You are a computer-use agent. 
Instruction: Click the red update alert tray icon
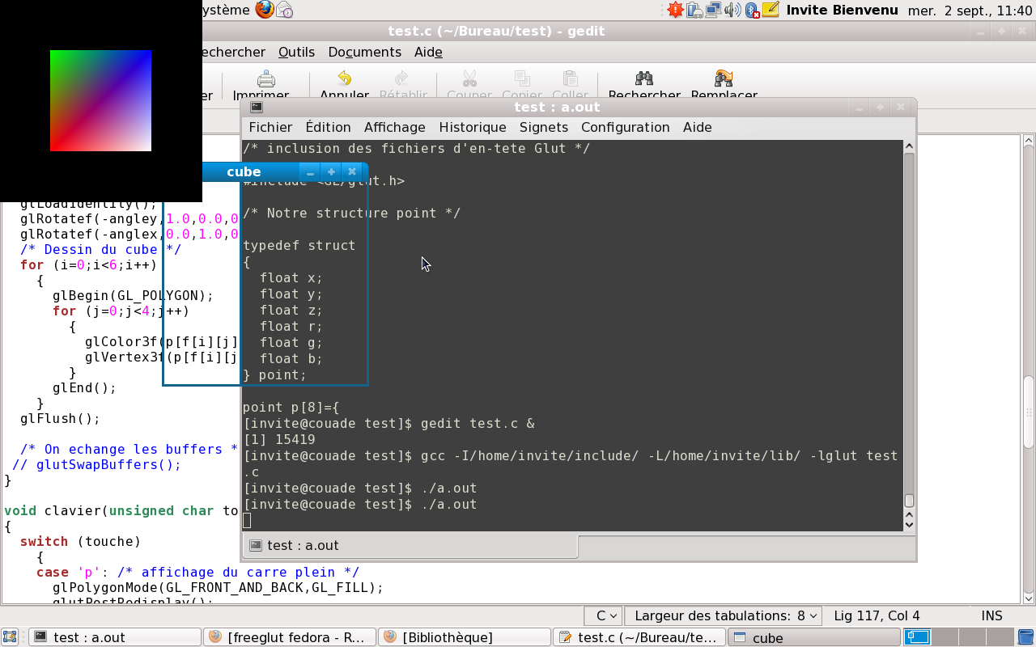[x=675, y=10]
